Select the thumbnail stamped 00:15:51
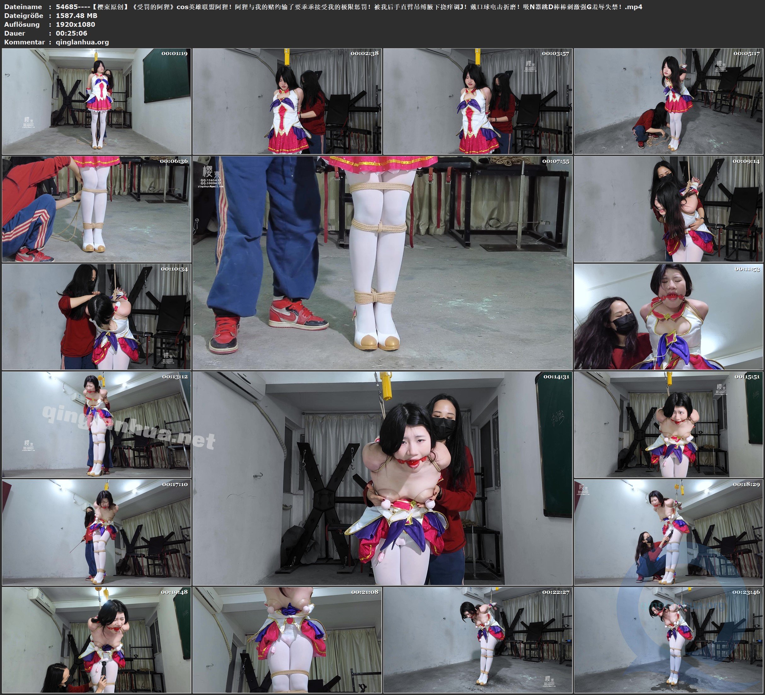Image resolution: width=765 pixels, height=695 pixels. coord(669,424)
